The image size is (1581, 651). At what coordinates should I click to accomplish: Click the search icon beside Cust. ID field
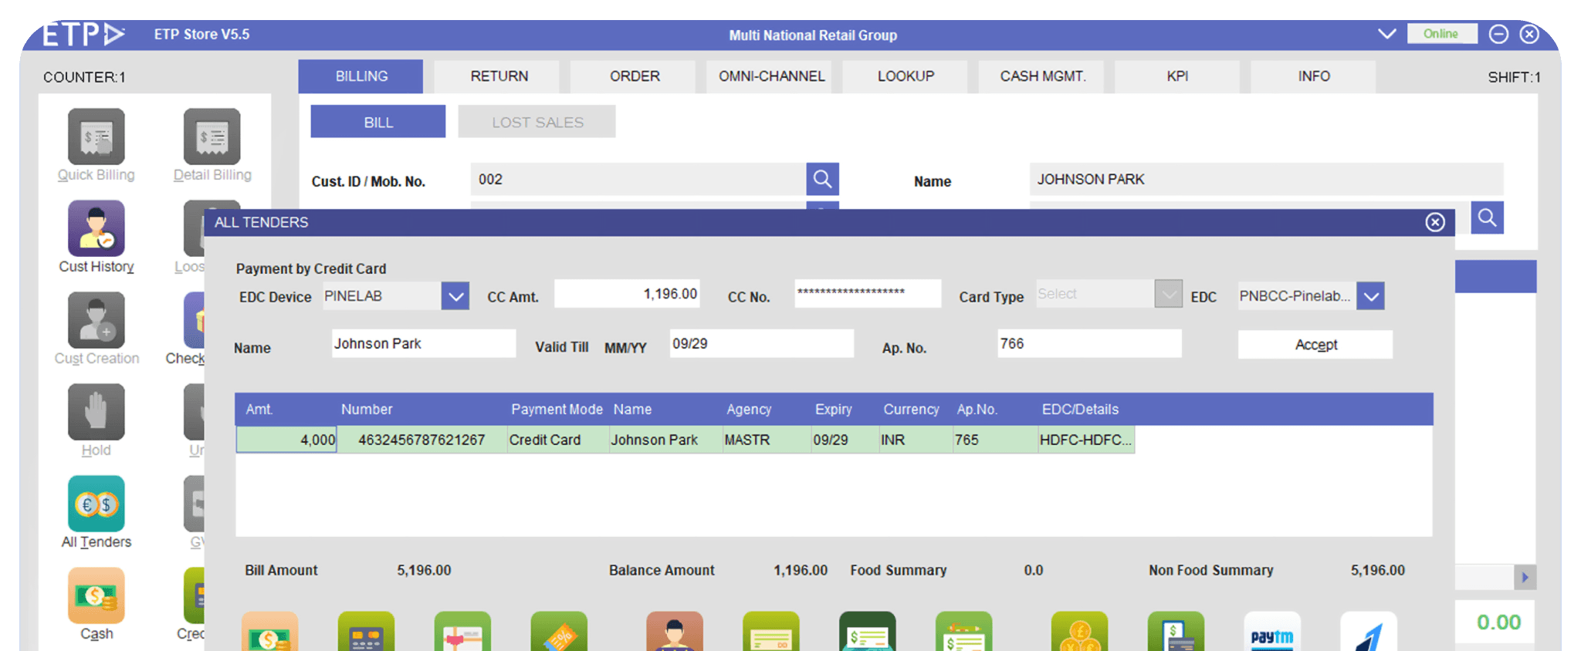tap(822, 180)
